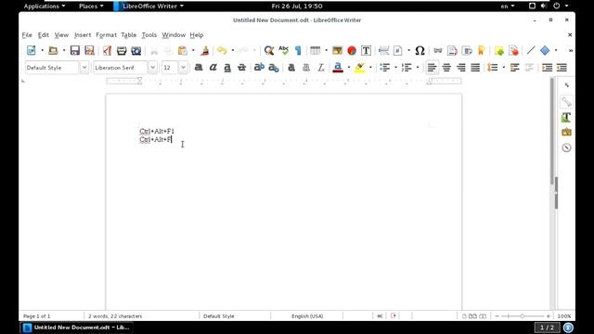Click the New document icon
594x334 pixels.
tap(31, 50)
